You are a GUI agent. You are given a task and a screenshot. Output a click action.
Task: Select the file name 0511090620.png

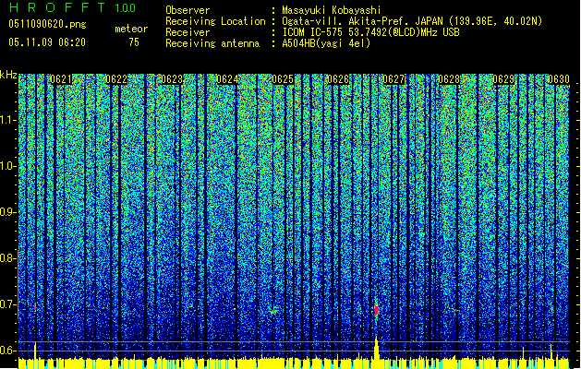(47, 25)
